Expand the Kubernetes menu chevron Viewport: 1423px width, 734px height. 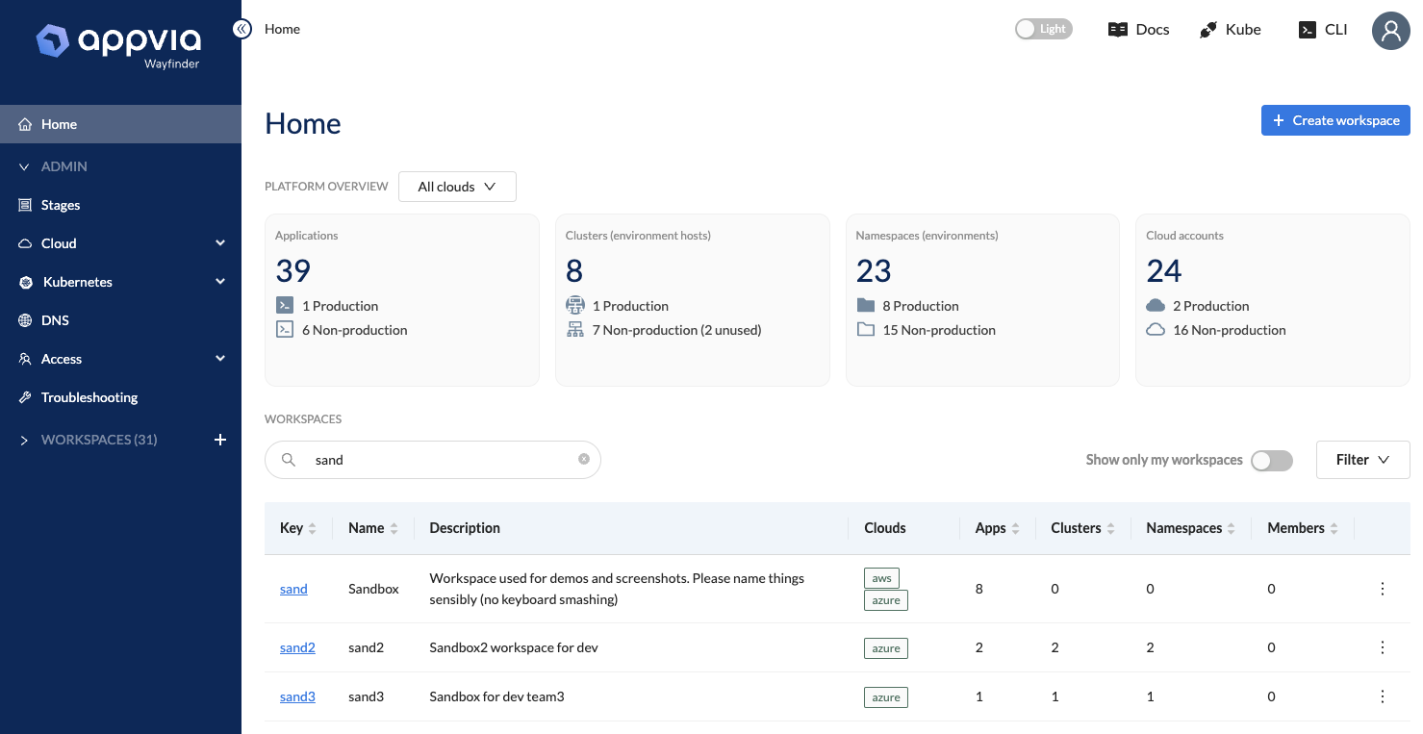(x=220, y=282)
